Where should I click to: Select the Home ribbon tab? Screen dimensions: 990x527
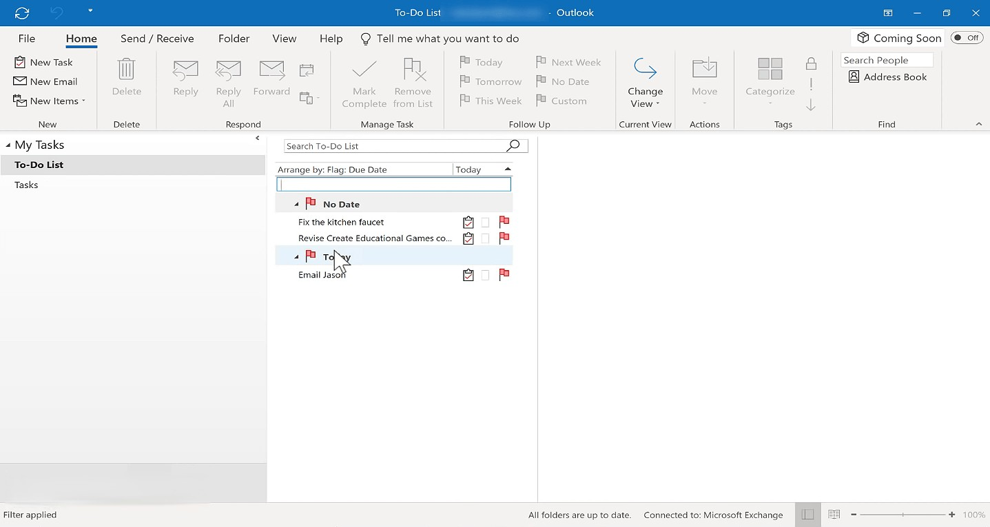81,39
